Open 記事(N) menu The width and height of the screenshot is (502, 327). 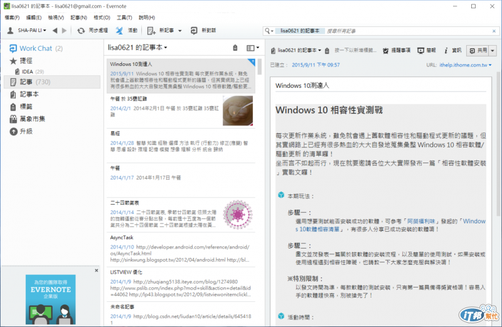(x=79, y=18)
